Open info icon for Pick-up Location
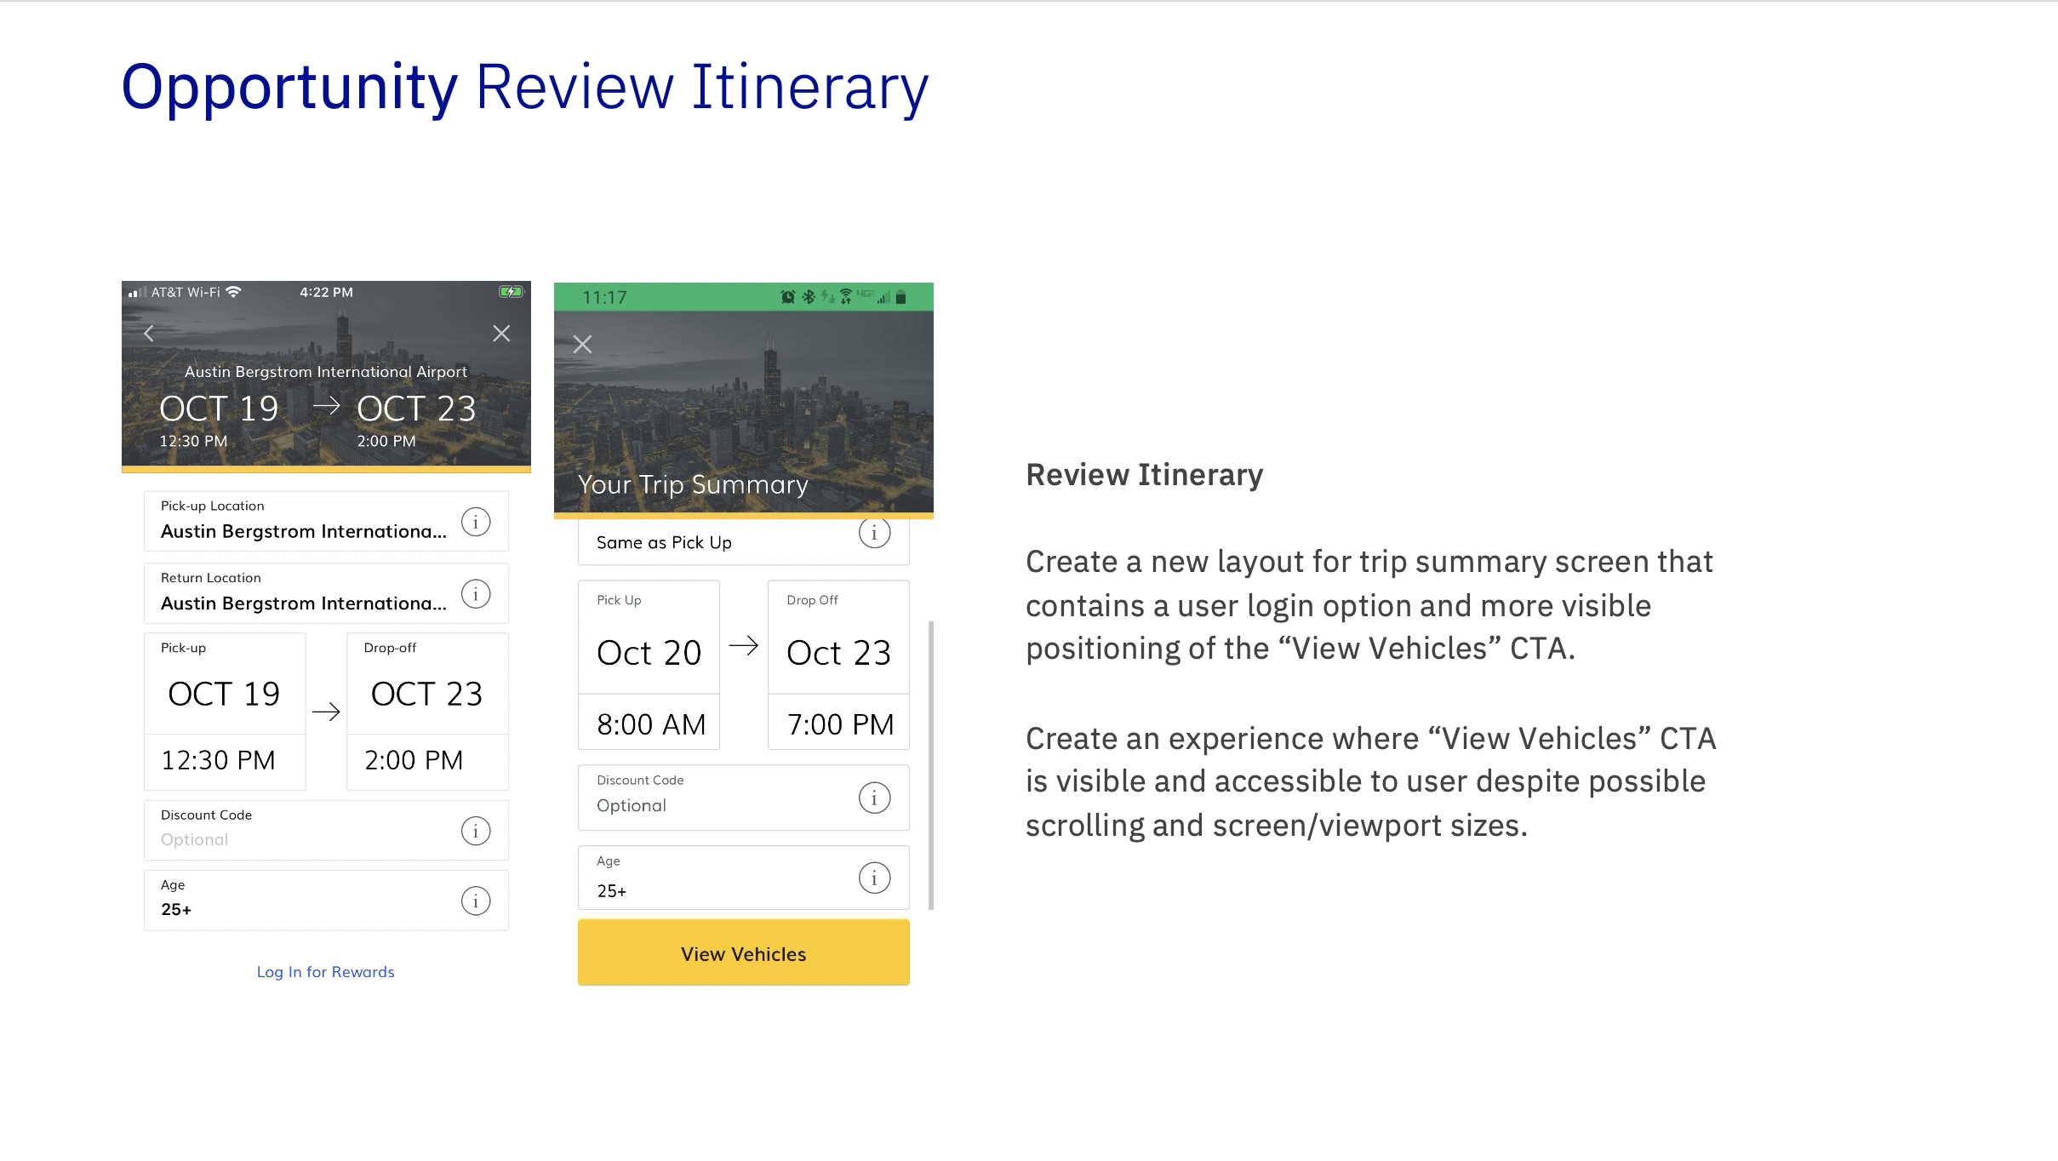The height and width of the screenshot is (1161, 2058). [476, 522]
